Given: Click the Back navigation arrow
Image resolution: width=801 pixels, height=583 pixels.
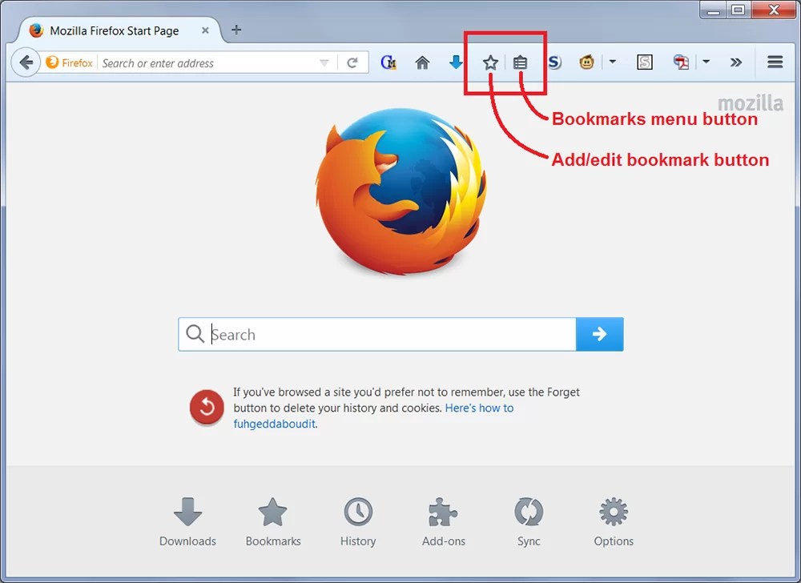Looking at the screenshot, I should [x=26, y=62].
